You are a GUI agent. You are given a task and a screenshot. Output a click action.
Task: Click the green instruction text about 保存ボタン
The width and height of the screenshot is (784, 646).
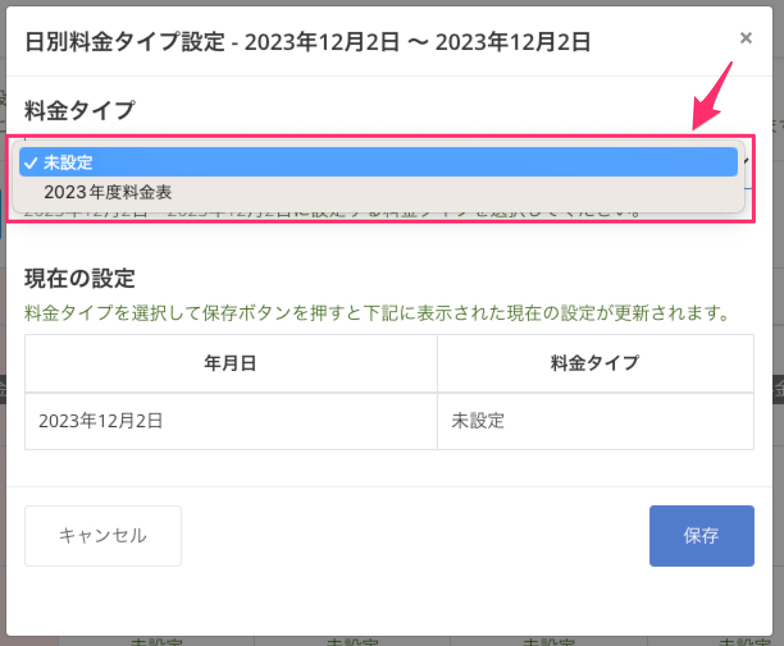pos(377,313)
